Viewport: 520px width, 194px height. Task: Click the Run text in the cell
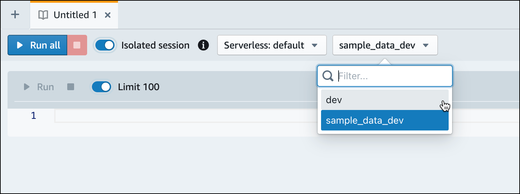coord(45,87)
